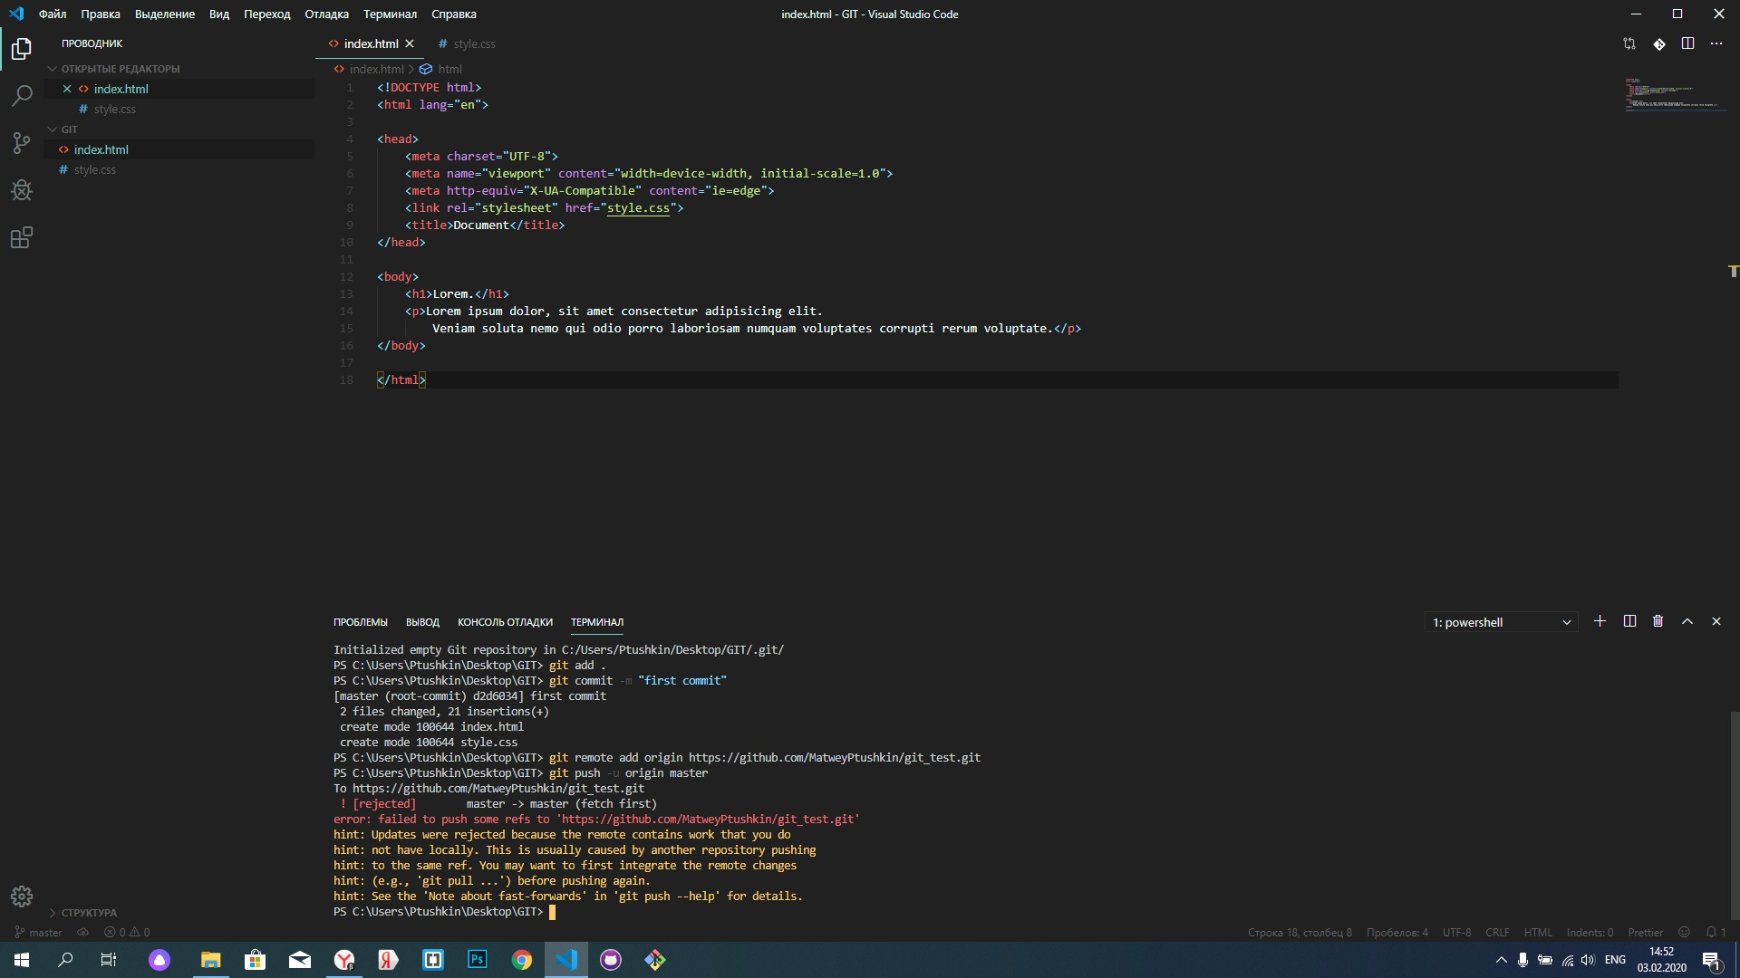Close the terminal panel
The height and width of the screenshot is (978, 1740).
click(1716, 621)
